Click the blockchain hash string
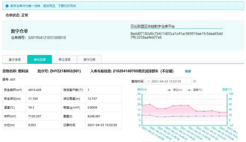The image size is (246, 142). (176, 35)
